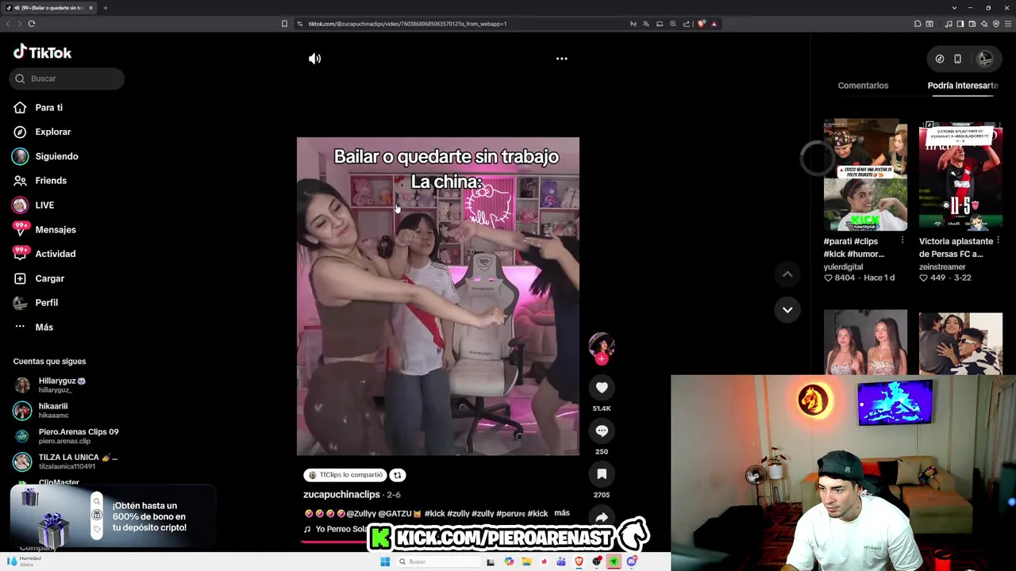Open Siguiendo in the sidebar
Image resolution: width=1016 pixels, height=571 pixels.
45,156
